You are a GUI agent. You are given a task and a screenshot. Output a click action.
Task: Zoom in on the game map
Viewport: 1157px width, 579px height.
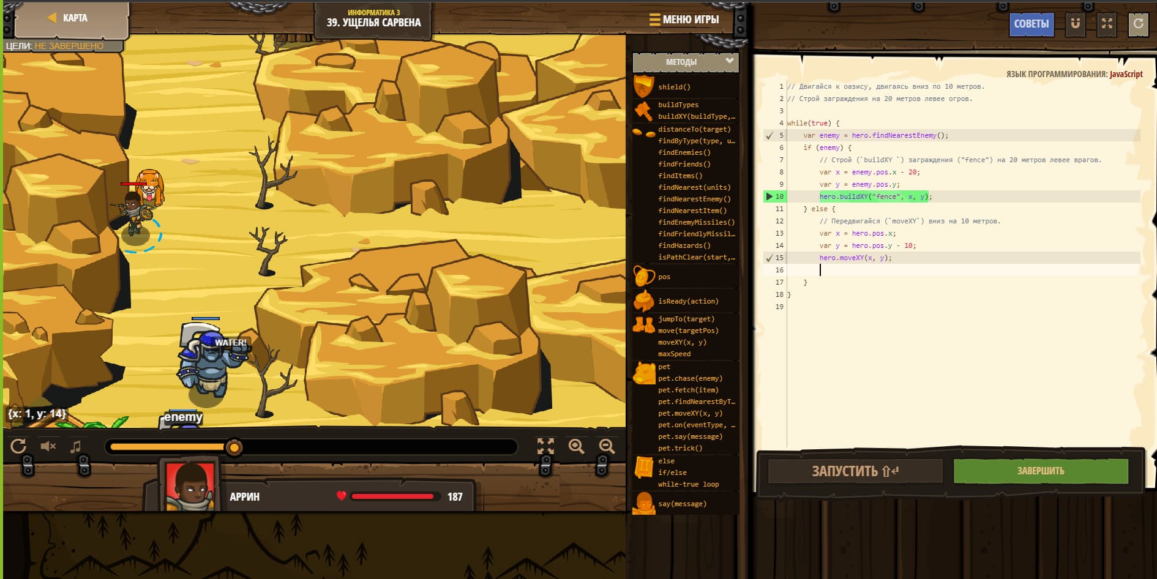(576, 446)
